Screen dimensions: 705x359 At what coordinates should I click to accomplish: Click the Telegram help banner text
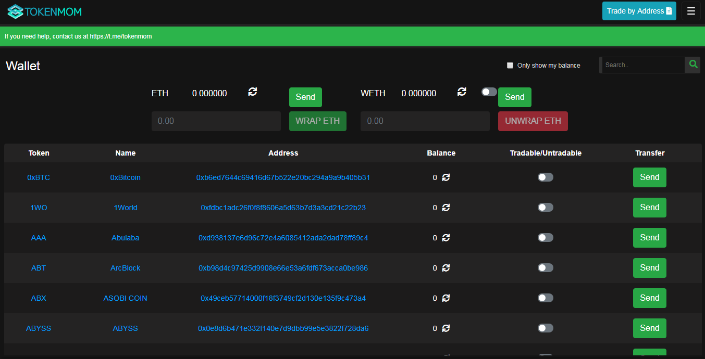pos(78,36)
